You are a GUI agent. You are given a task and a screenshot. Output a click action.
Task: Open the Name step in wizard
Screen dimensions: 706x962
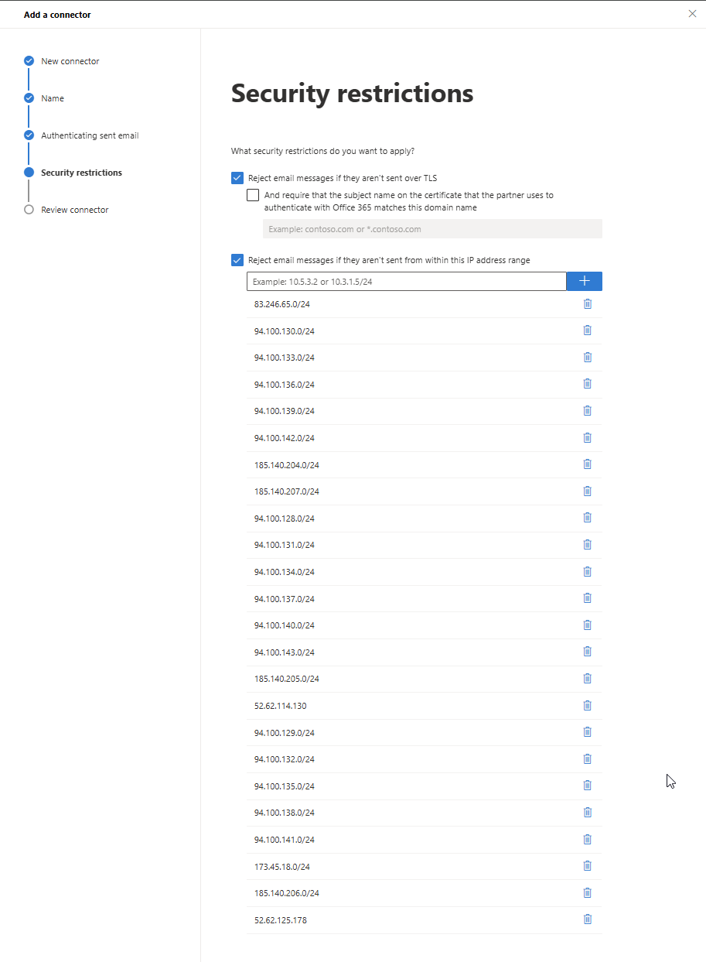(53, 98)
